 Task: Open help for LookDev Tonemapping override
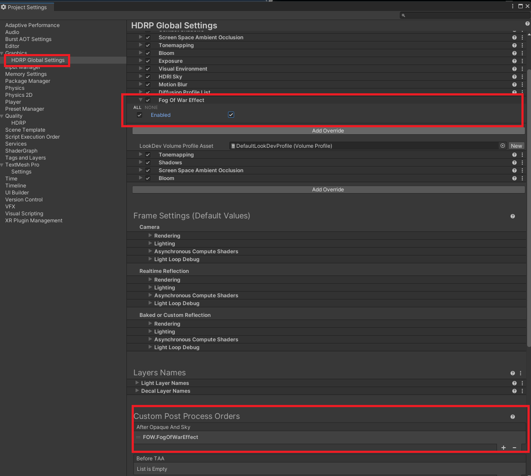click(514, 155)
